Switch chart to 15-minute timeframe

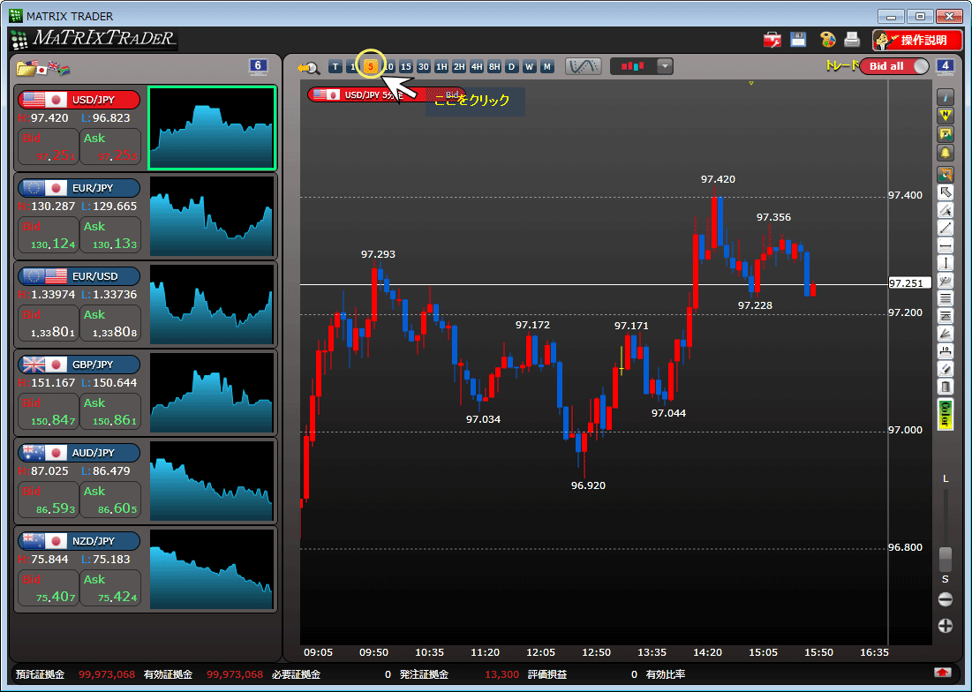click(x=405, y=67)
